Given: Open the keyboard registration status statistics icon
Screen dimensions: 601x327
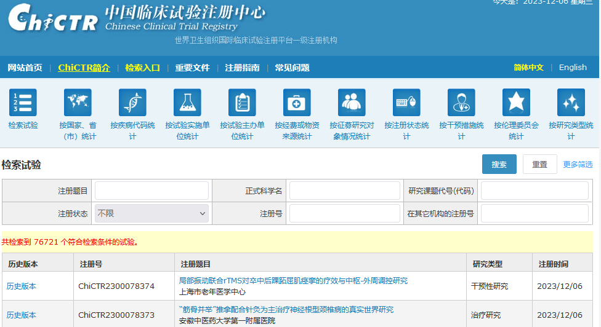Looking at the screenshot, I should coord(406,103).
